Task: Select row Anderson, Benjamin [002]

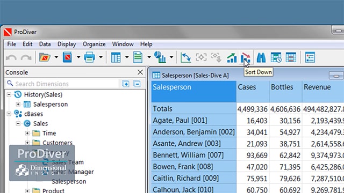Action: point(193,132)
